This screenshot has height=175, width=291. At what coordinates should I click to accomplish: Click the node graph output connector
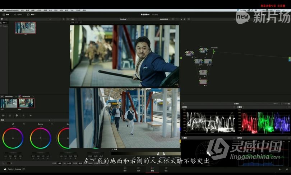tap(289, 59)
